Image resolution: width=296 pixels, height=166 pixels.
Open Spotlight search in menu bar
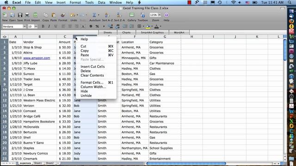(290, 2)
